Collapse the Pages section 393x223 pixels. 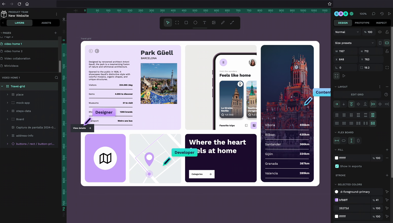pos(2,33)
